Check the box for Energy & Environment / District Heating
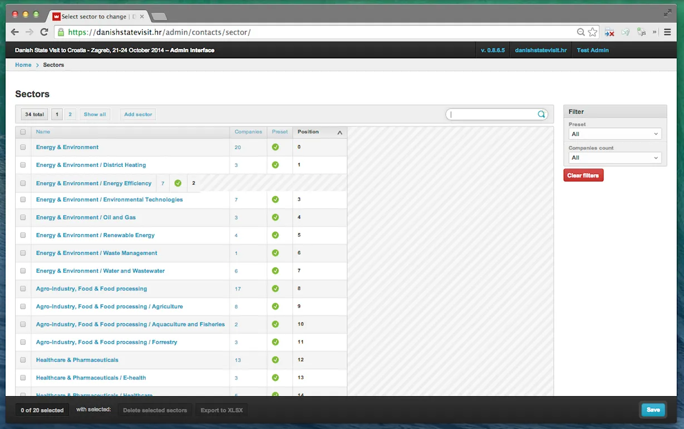This screenshot has height=429, width=684. click(23, 165)
